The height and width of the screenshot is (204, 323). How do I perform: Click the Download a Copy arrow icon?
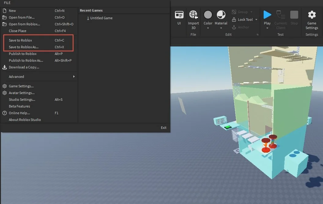[x=5, y=67]
